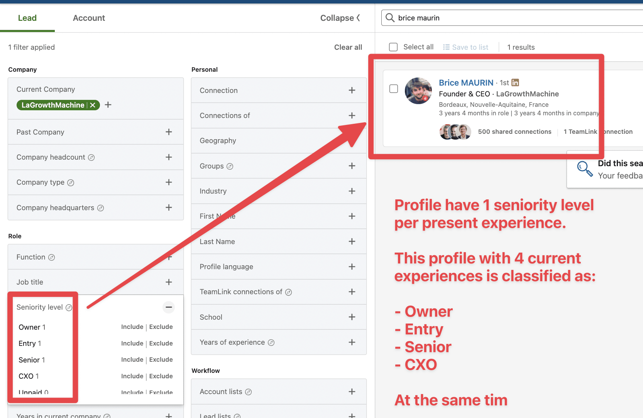The image size is (643, 418).
Task: Check the Brice MAURIN result checkbox
Action: point(394,89)
